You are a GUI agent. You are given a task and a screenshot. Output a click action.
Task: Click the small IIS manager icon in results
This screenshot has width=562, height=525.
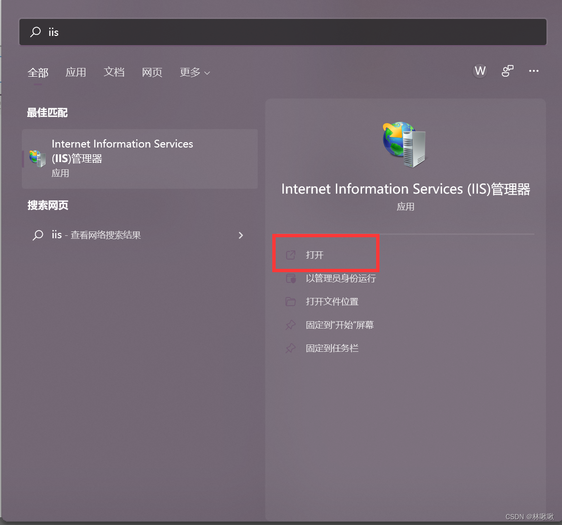coord(37,158)
